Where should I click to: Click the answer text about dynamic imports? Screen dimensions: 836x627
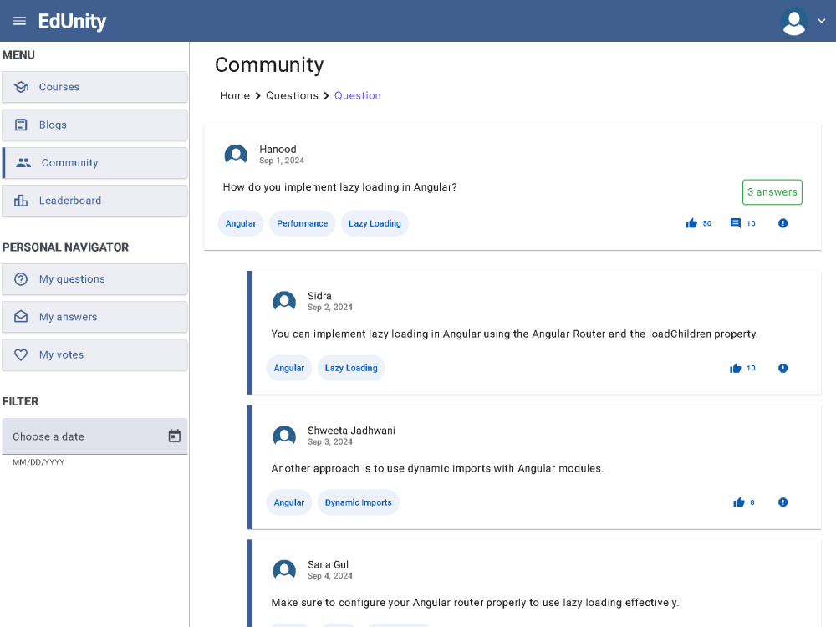tap(437, 469)
